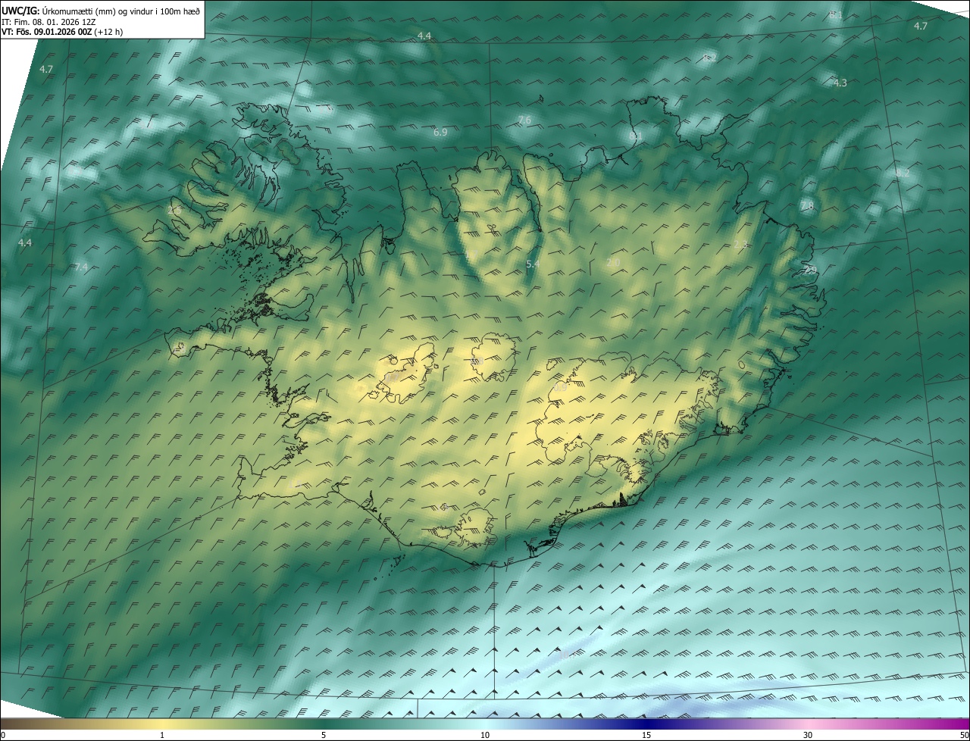Screen dimensions: 970x741
Task: Click the 2.9 value label on the map
Action: [x=810, y=270]
